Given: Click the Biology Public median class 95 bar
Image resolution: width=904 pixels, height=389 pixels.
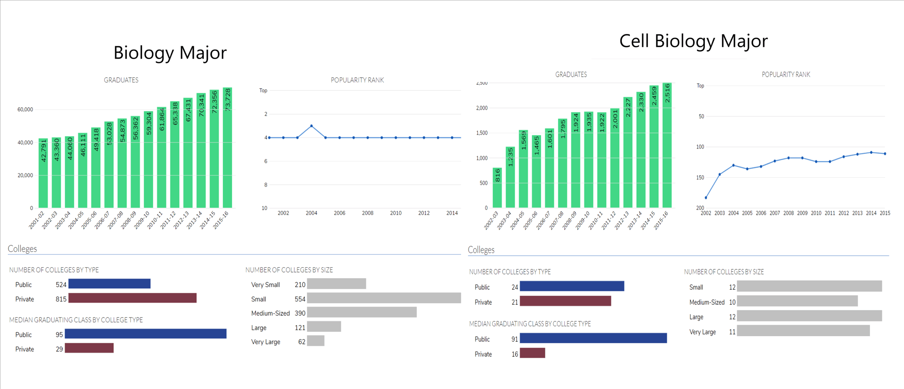Looking at the screenshot, I should coord(146,334).
